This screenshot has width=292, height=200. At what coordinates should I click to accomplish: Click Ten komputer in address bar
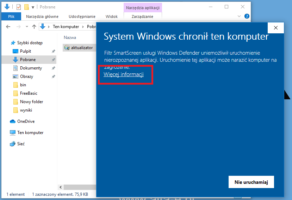coord(66,27)
